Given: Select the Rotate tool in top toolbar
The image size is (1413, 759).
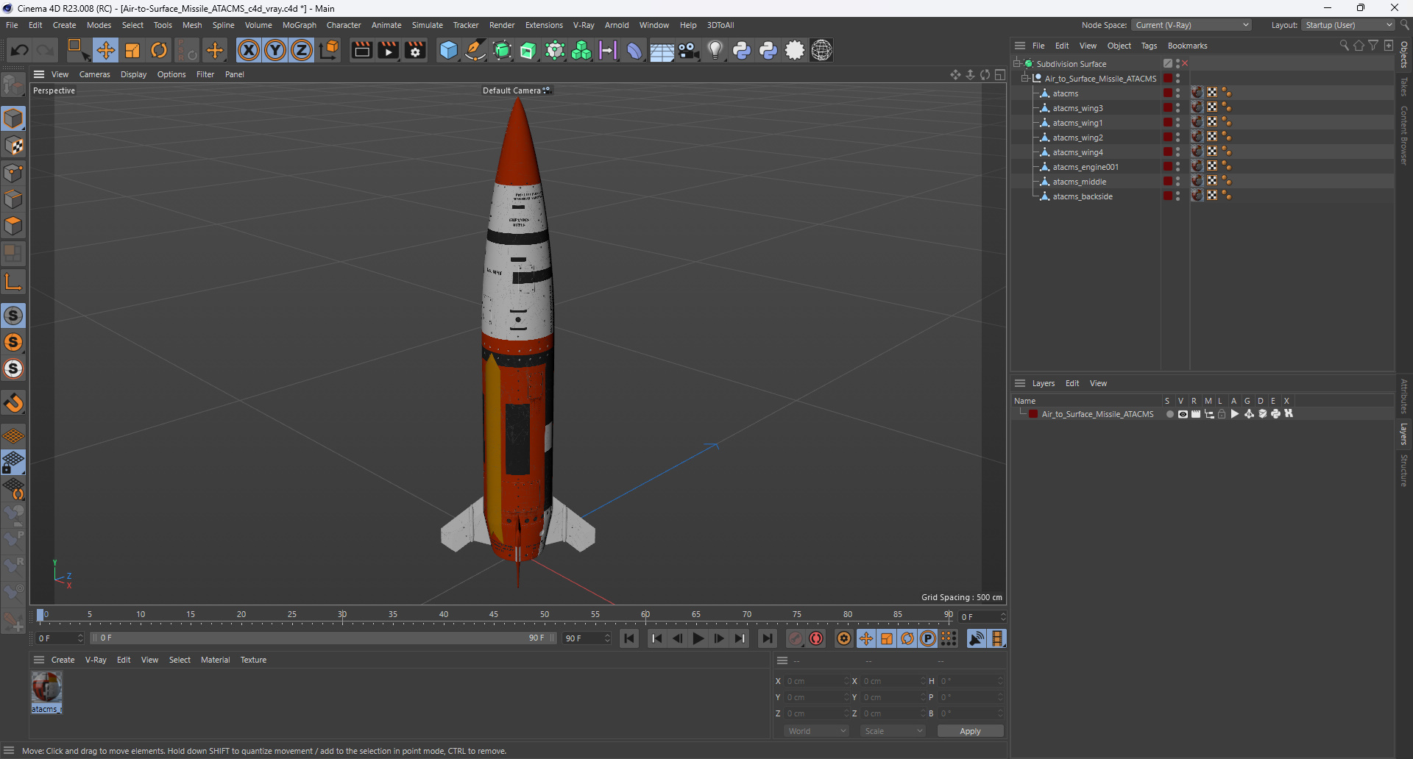Looking at the screenshot, I should click(159, 50).
